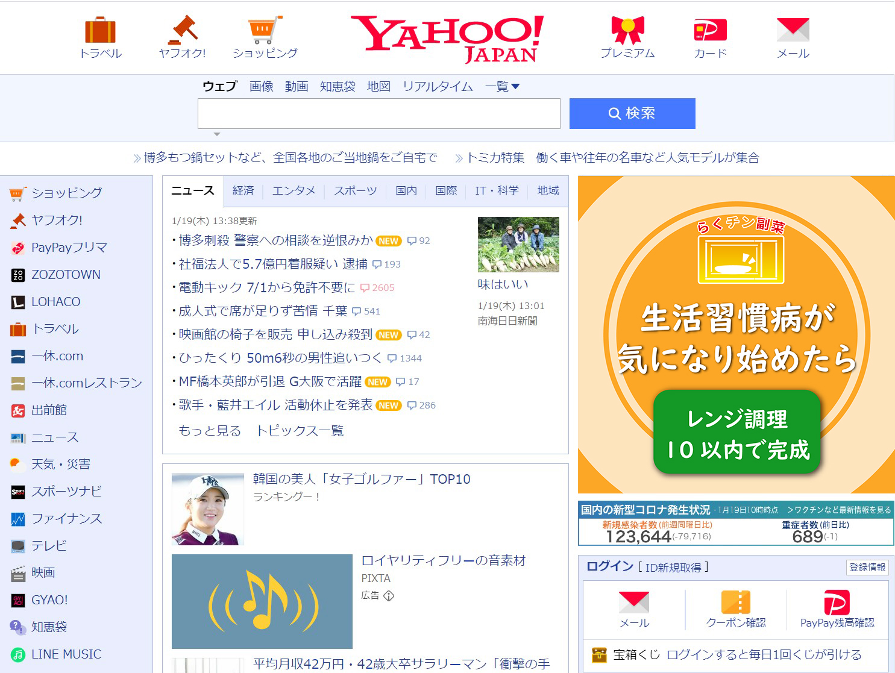Click the ニュース icon in sidebar
This screenshot has height=673, width=895.
pyautogui.click(x=18, y=438)
